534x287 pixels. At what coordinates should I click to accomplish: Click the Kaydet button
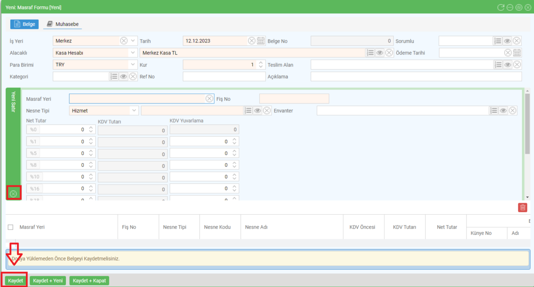click(x=16, y=281)
